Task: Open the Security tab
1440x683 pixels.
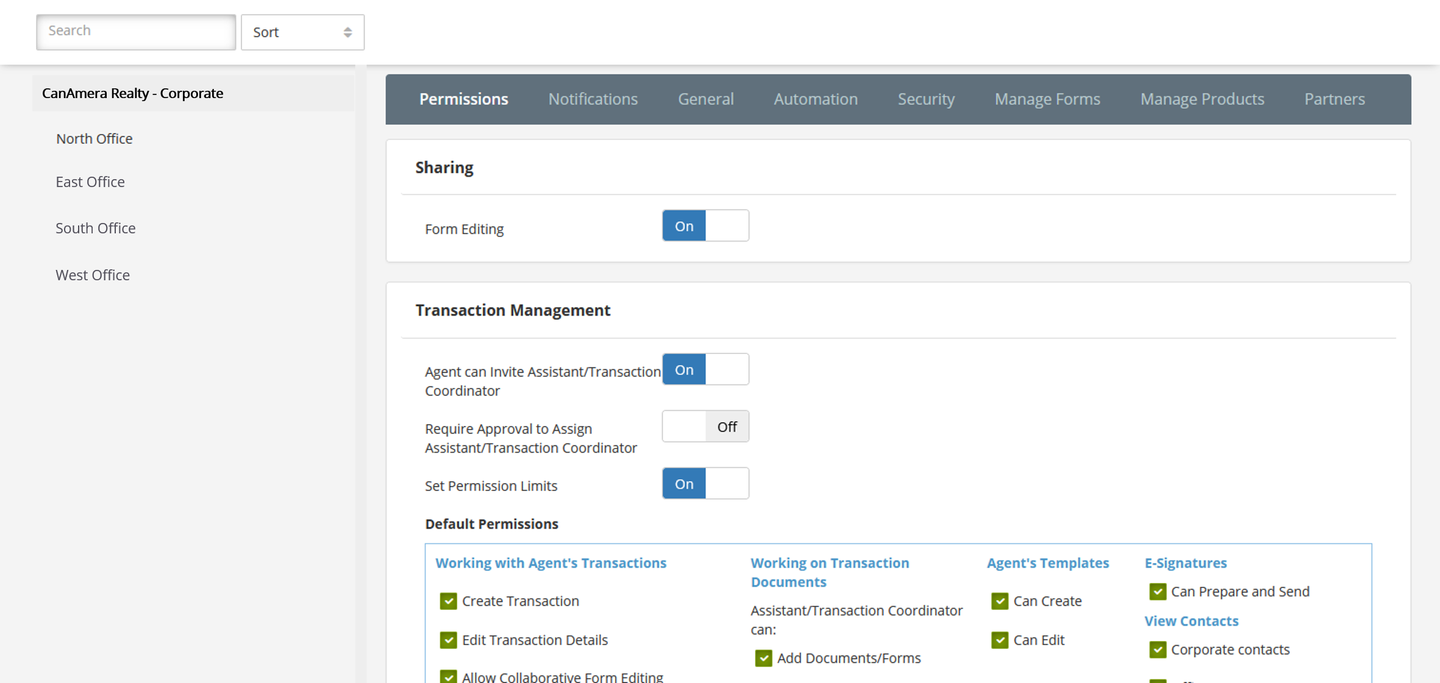Action: tap(925, 99)
